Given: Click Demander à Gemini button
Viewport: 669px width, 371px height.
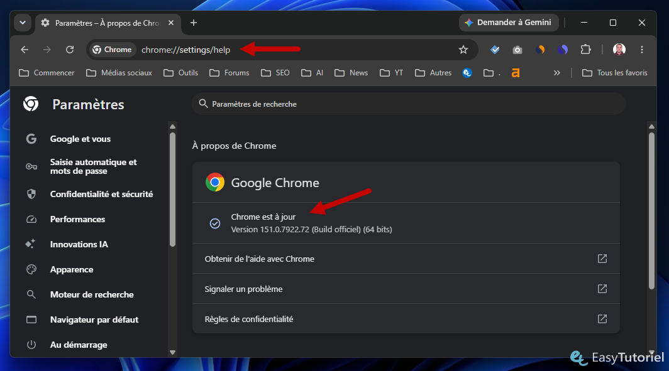Looking at the screenshot, I should tap(509, 23).
